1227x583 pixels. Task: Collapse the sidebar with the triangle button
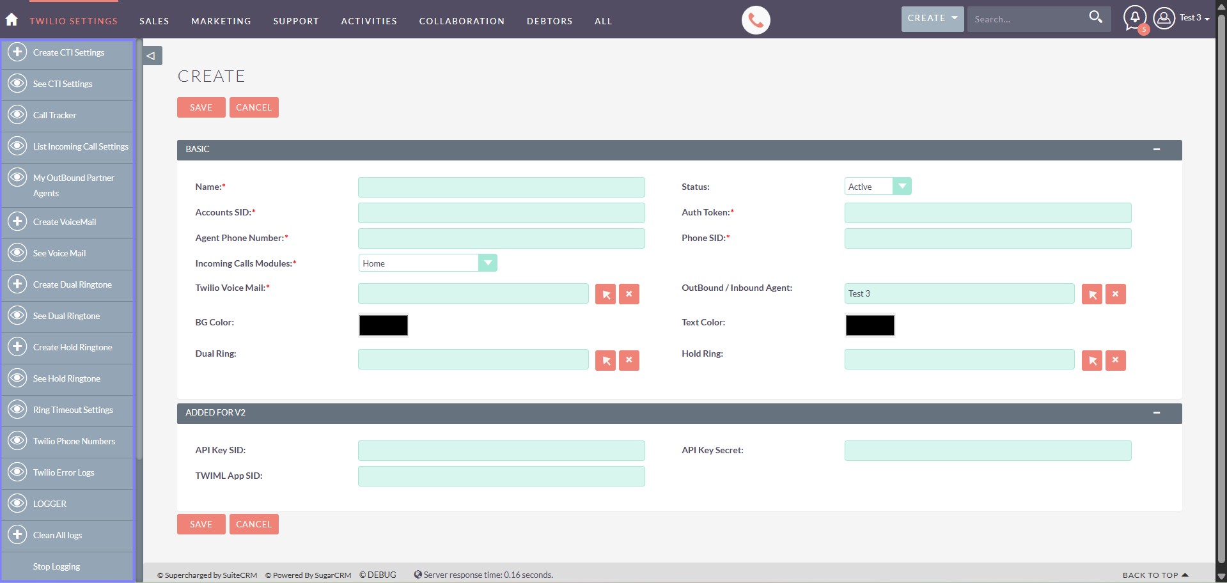[152, 56]
